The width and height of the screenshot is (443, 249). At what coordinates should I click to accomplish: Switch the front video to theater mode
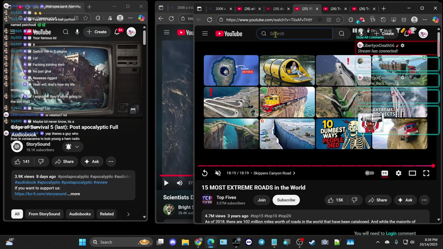pyautogui.click(x=412, y=173)
